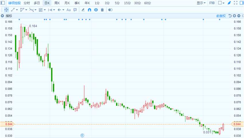244x138 pixels.
Task: Collapse the 指标 indicator expander
Action: (x=2, y=16)
